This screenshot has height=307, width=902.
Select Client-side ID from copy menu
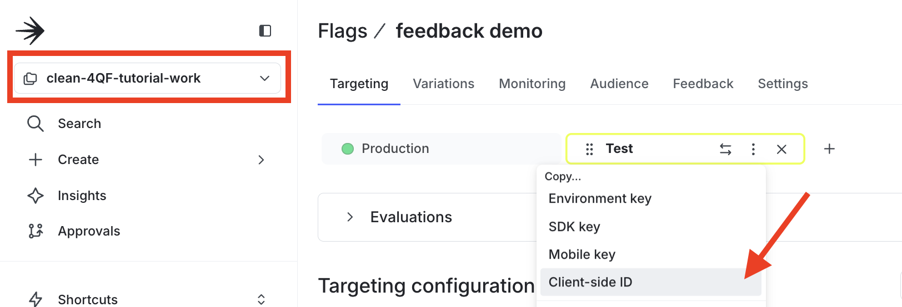click(590, 282)
